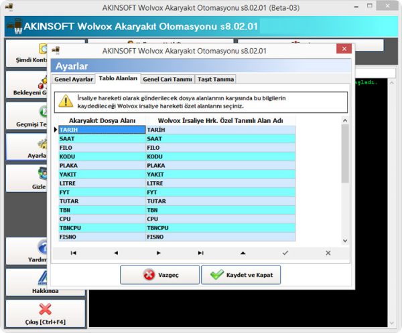Cancel edit with navigator X icon
Viewport: 402px width, 333px height.
328,253
